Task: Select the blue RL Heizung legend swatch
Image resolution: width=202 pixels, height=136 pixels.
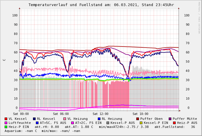Action: pos(99,119)
